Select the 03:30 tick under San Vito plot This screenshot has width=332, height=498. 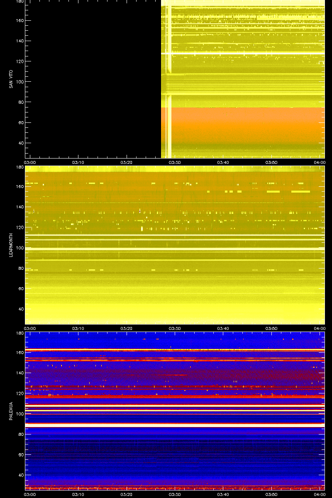pos(175,162)
